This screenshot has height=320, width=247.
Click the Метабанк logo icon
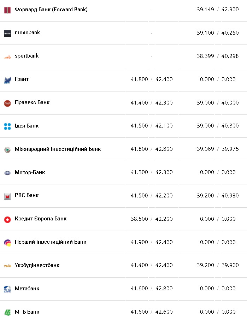tap(7, 289)
